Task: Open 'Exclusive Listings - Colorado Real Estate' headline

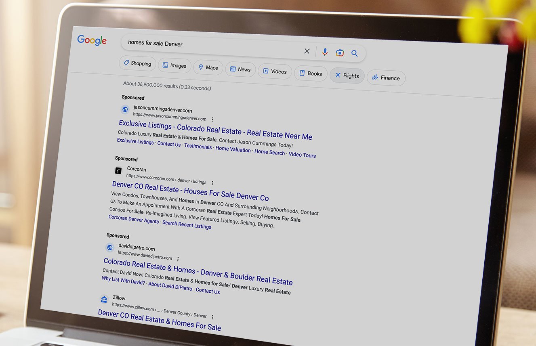Action: pyautogui.click(x=215, y=130)
